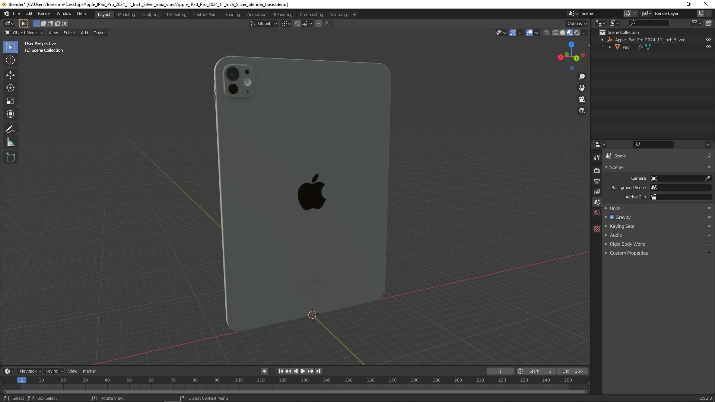
Task: Click the camera eyedropper icon
Action: [x=708, y=178]
